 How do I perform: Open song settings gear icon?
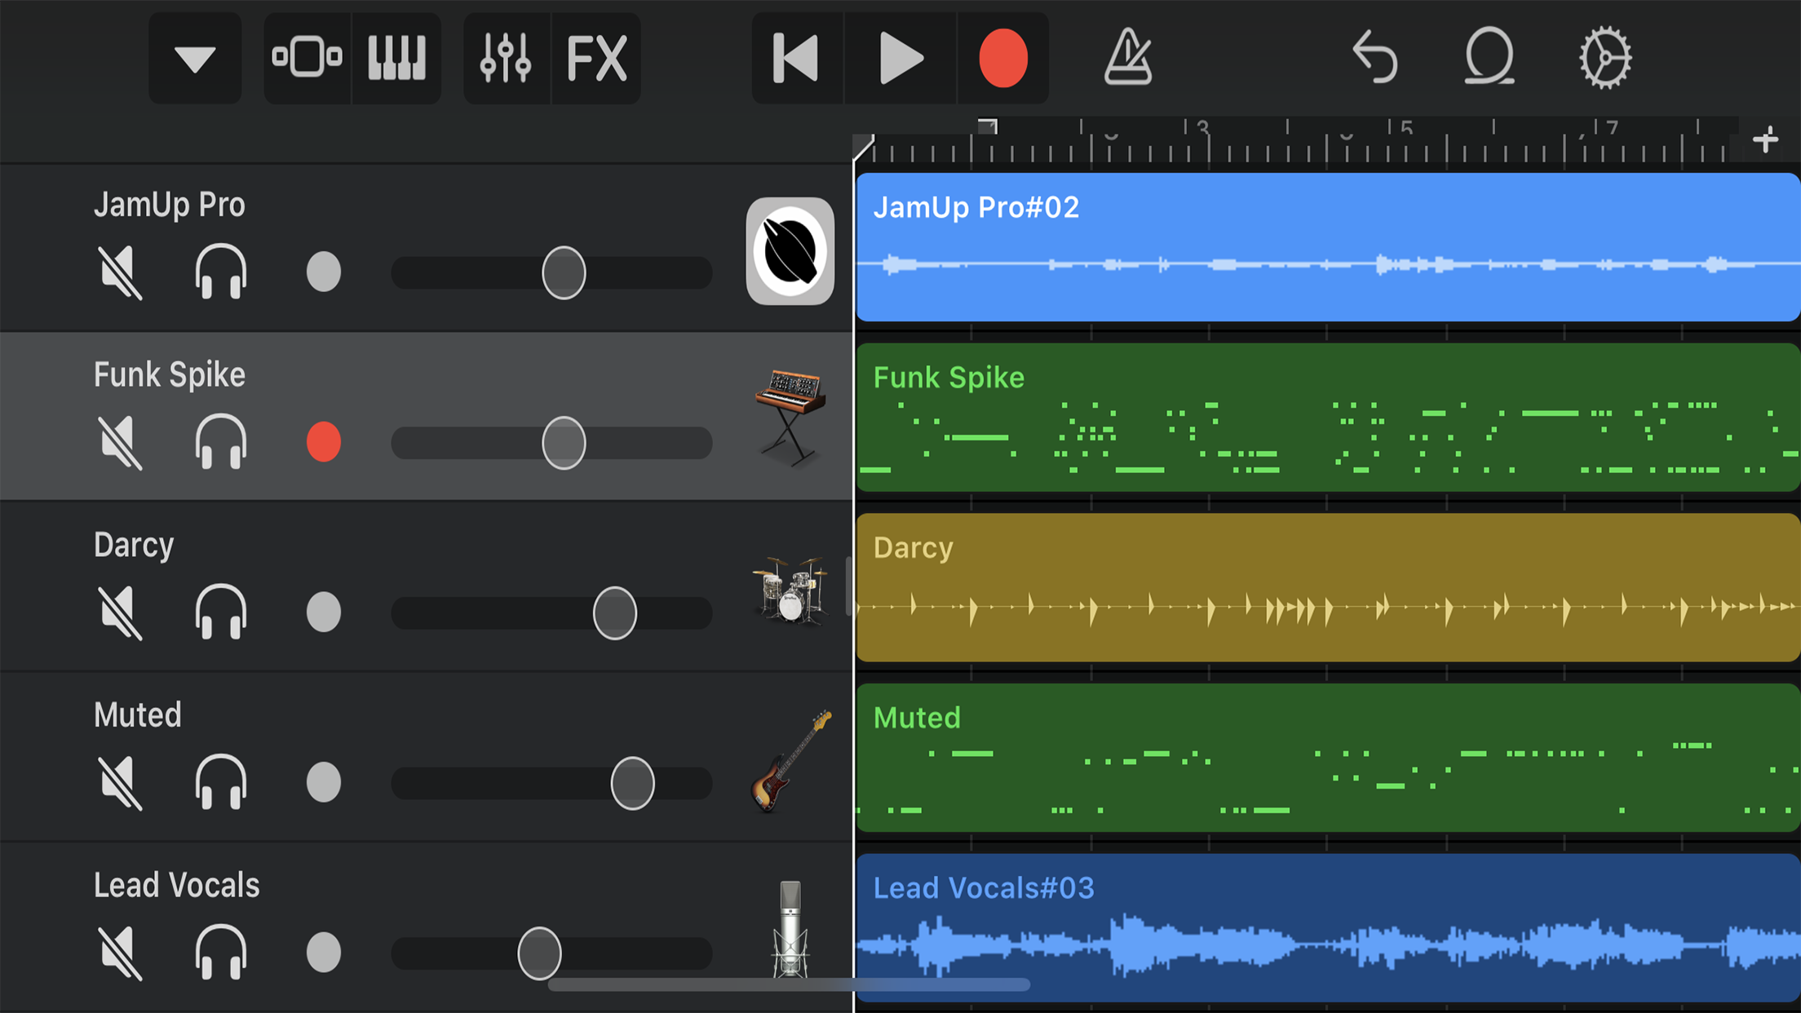1604,58
